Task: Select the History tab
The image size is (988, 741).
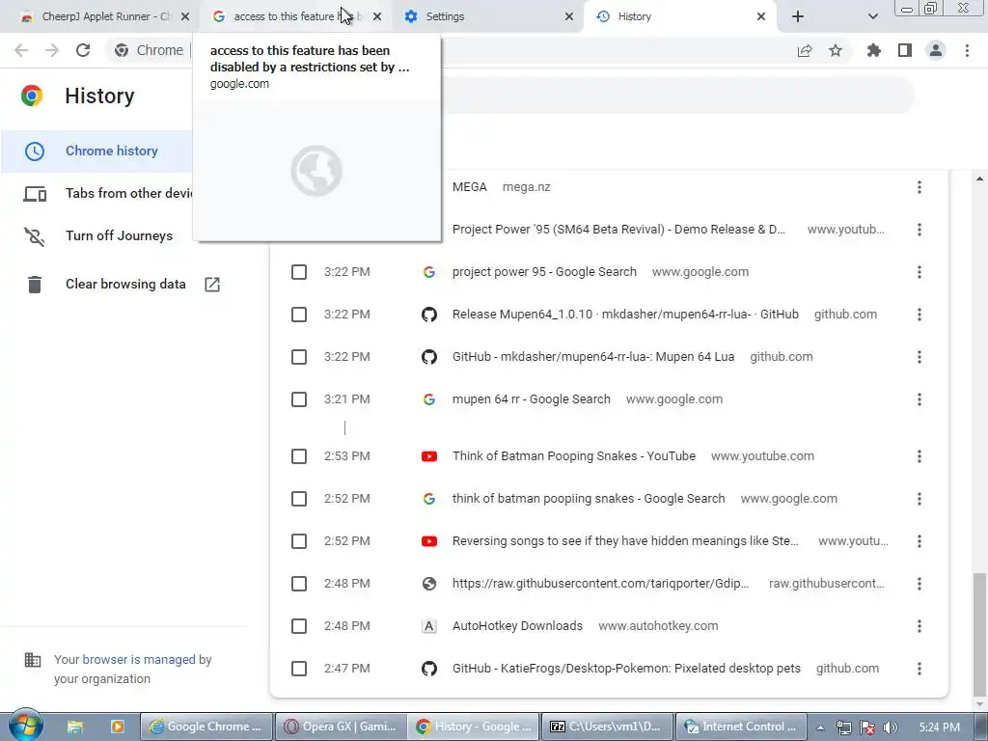Action: tap(680, 16)
